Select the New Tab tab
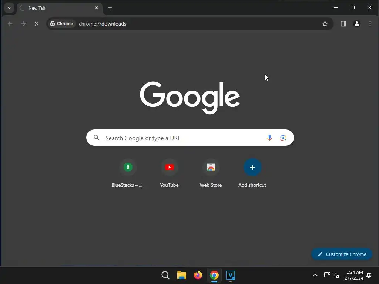The height and width of the screenshot is (284, 379). pyautogui.click(x=60, y=8)
